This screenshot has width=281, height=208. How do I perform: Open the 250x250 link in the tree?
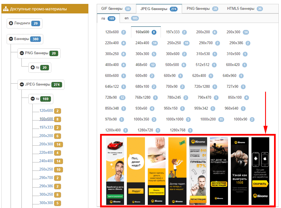coord(46,169)
